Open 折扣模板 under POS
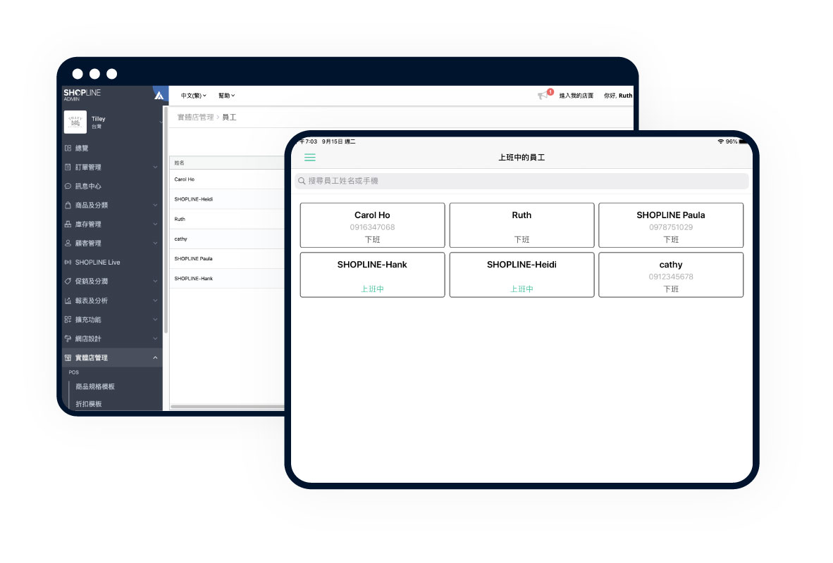Image resolution: width=833 pixels, height=563 pixels. (x=88, y=404)
